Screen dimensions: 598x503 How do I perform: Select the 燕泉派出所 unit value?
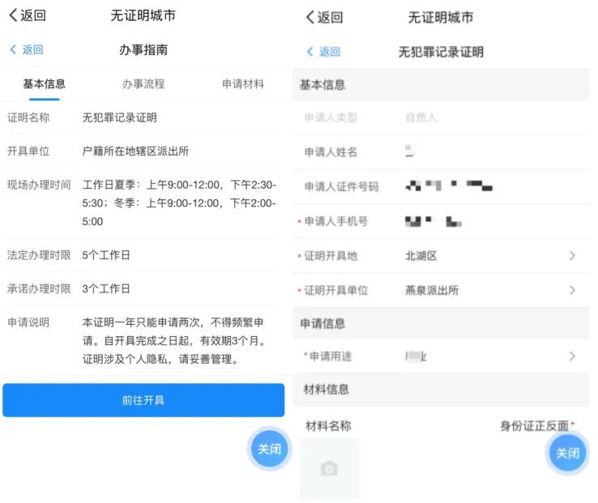[x=432, y=290]
